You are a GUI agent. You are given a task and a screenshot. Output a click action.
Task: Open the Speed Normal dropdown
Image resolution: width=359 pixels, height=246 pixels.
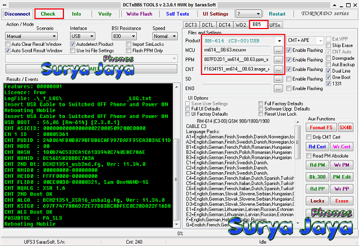[165, 36]
